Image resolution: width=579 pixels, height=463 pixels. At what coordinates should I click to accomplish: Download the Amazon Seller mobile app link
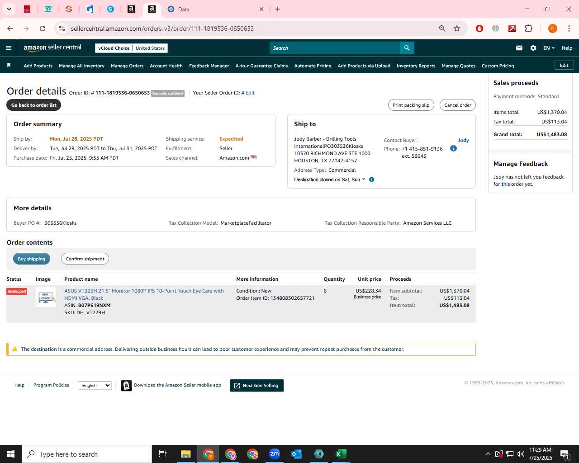177,385
